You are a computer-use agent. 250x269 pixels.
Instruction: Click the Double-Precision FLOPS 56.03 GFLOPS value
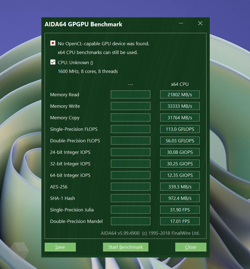180,141
